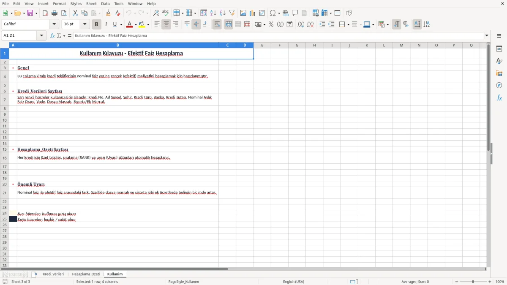Image resolution: width=507 pixels, height=285 pixels.
Task: Open font color dropdown arrow
Action: 136,24
